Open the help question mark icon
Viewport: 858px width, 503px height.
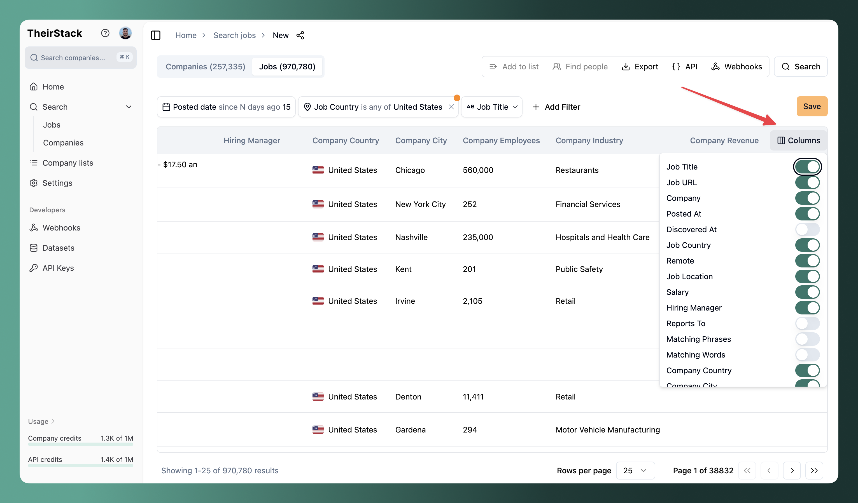coord(105,33)
